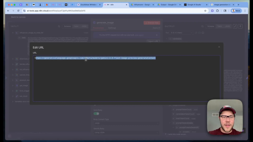Dismiss the HTTP request tool hint
The image size is (253, 142).
[157, 35]
